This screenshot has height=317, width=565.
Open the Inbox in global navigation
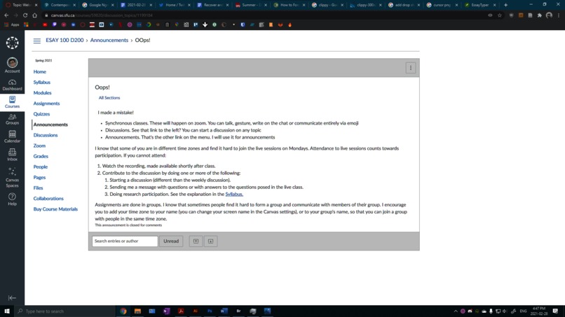(12, 155)
